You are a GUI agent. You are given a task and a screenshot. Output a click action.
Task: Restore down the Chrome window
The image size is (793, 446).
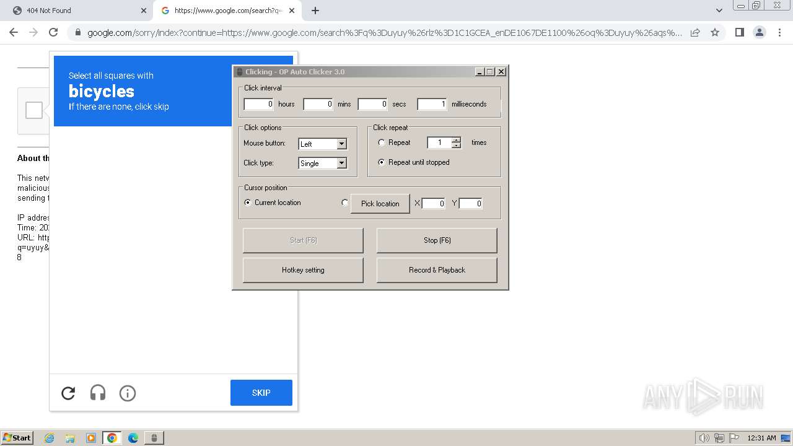point(756,5)
